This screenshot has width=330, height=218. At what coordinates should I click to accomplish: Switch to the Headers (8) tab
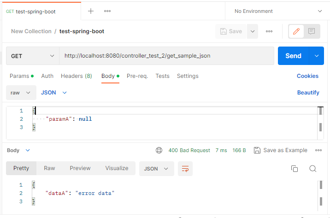tap(76, 76)
